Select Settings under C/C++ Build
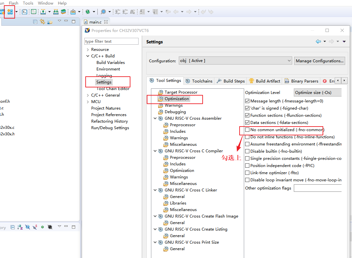This screenshot has height=258, width=352. 104,82
